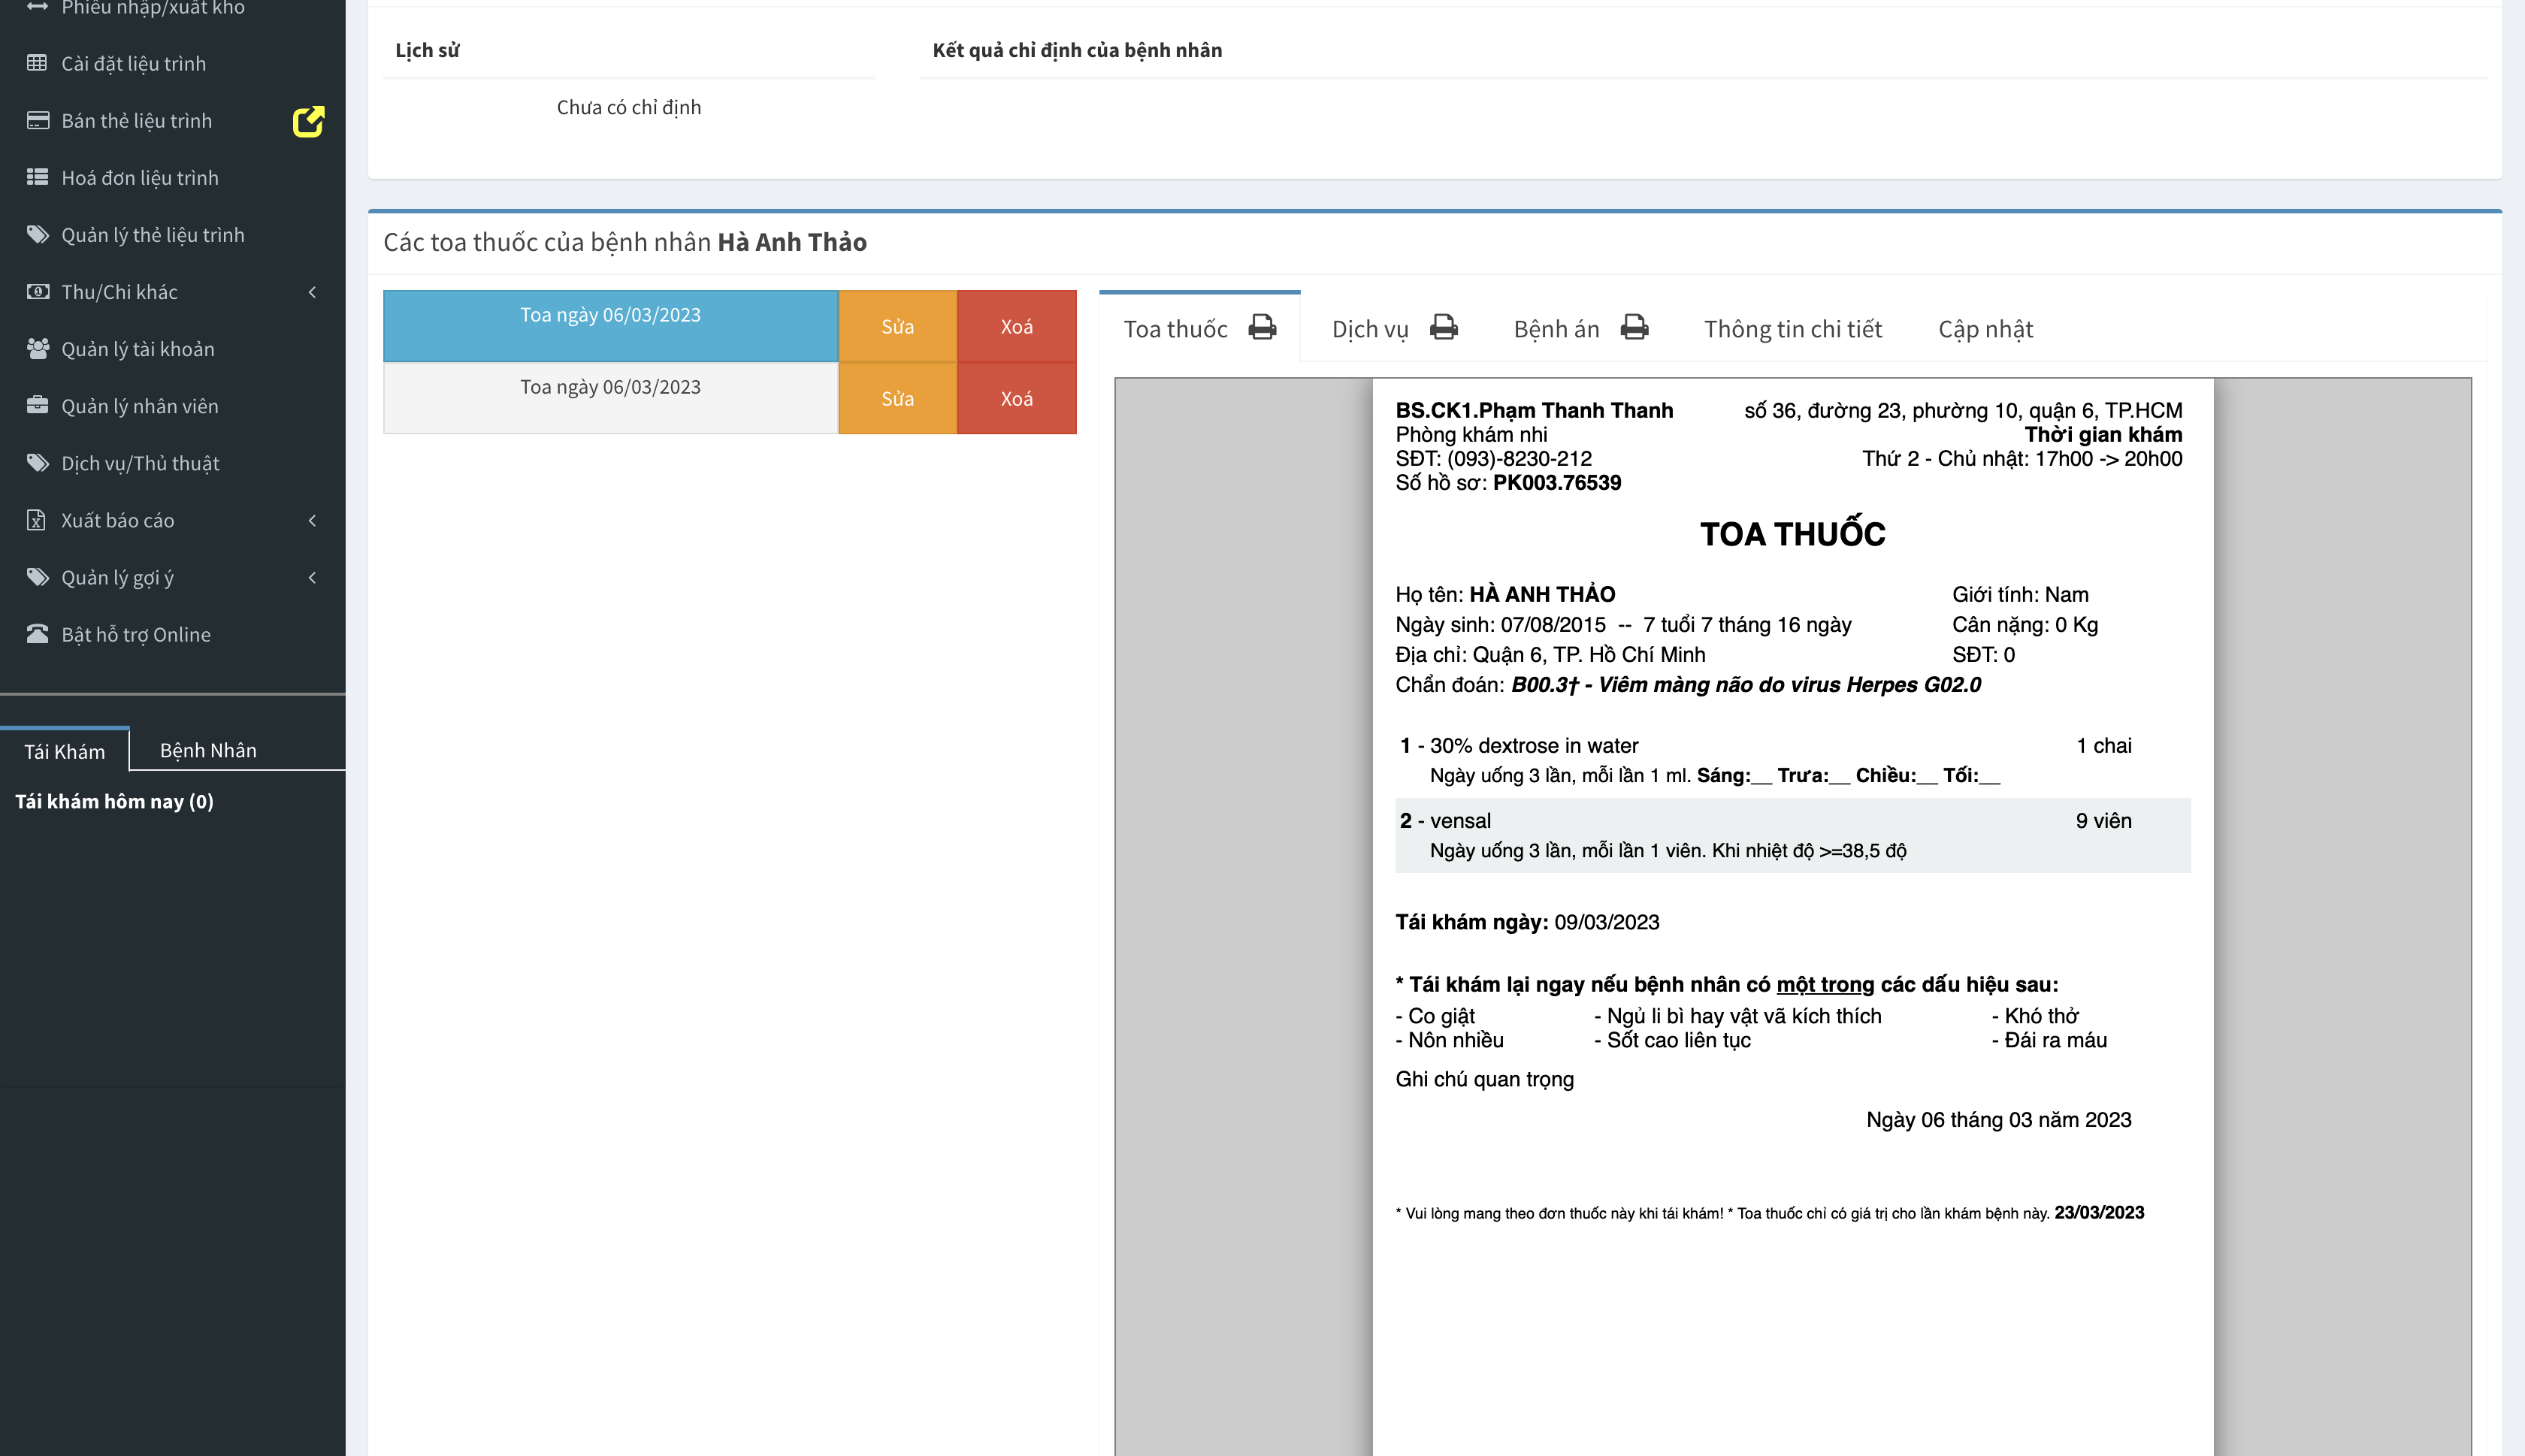Open the yellow external-link icon for Bán thẻ liệu trình
This screenshot has height=1456, width=2525.
coord(308,121)
